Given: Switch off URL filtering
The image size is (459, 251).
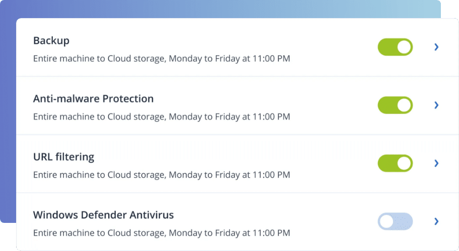Looking at the screenshot, I should (x=395, y=164).
